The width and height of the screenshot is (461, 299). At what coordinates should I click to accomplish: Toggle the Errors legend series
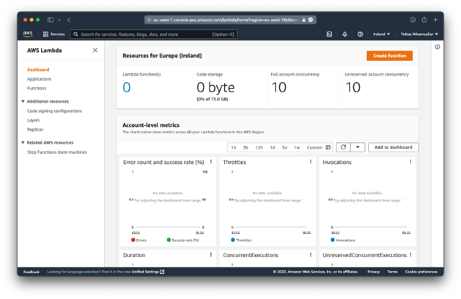(138, 240)
